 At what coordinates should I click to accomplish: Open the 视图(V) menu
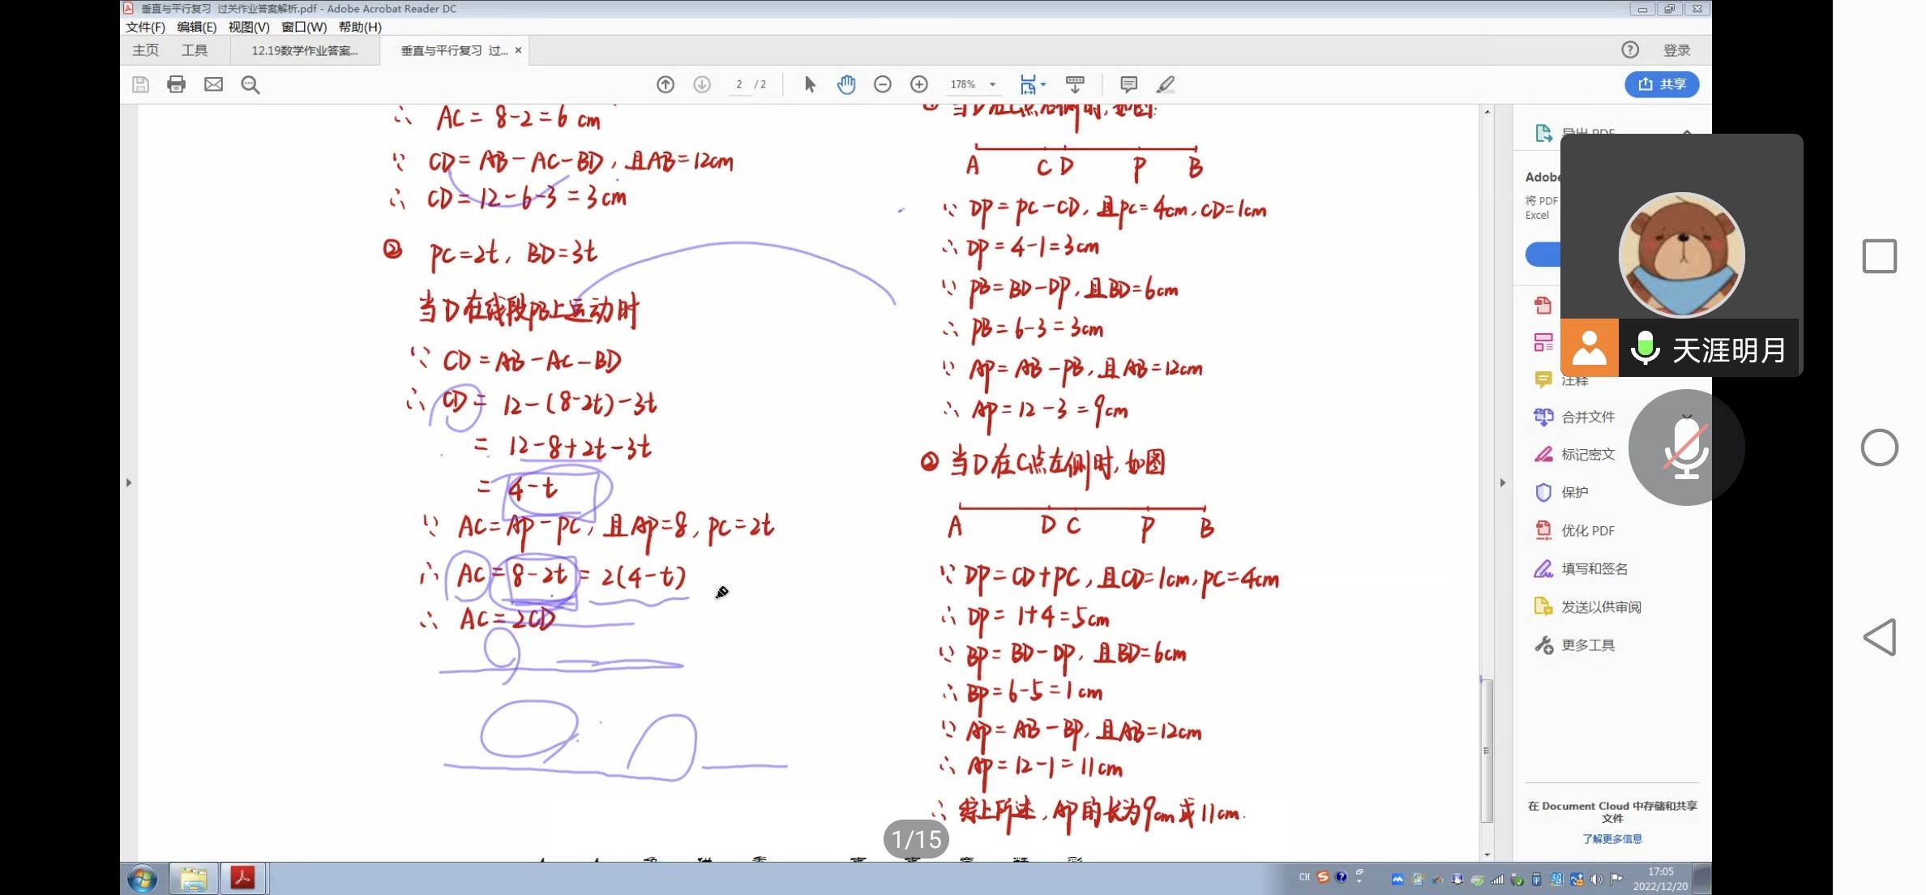tap(248, 27)
